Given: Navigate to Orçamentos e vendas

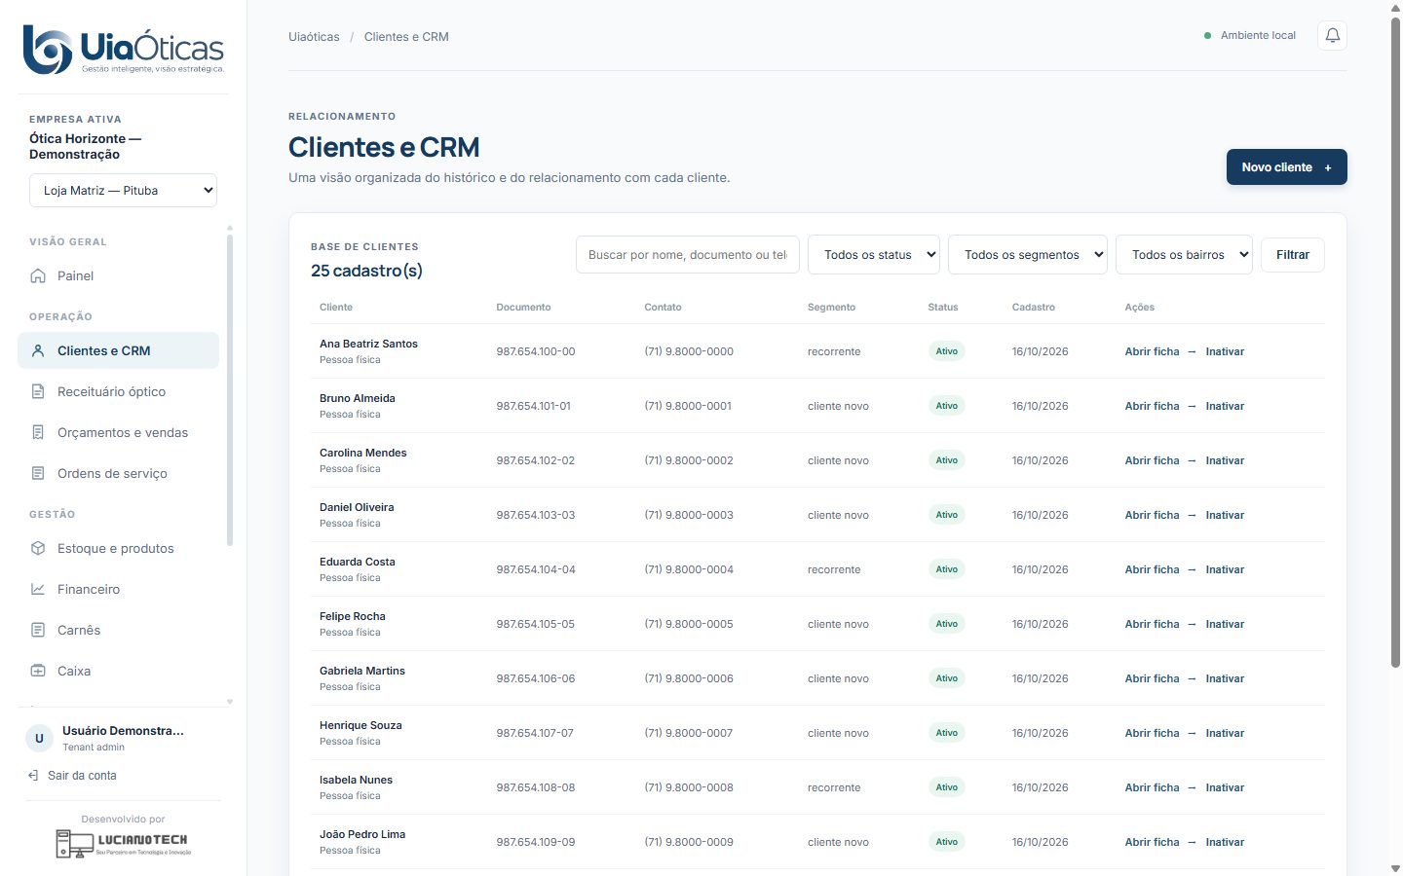Looking at the screenshot, I should click(118, 433).
